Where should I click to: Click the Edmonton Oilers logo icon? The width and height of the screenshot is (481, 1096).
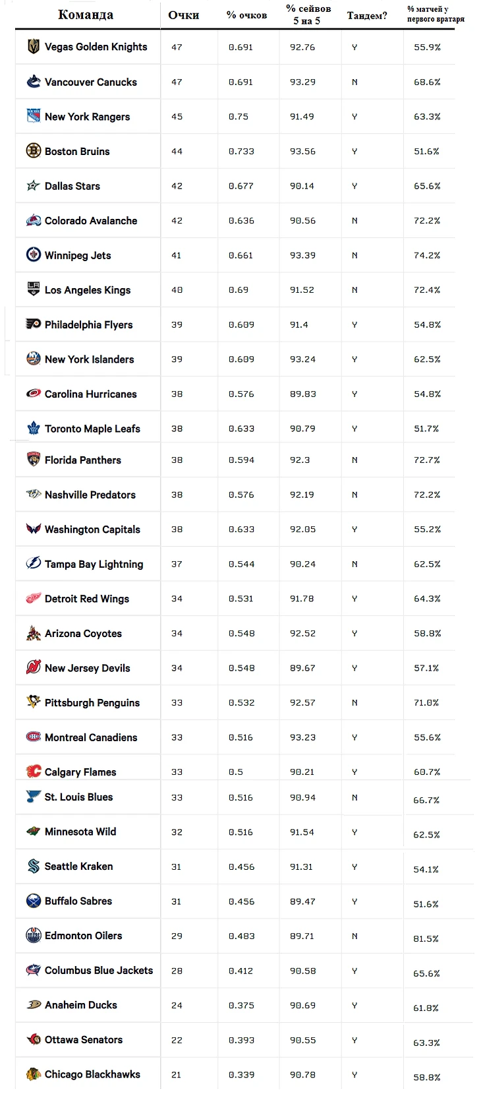34,935
